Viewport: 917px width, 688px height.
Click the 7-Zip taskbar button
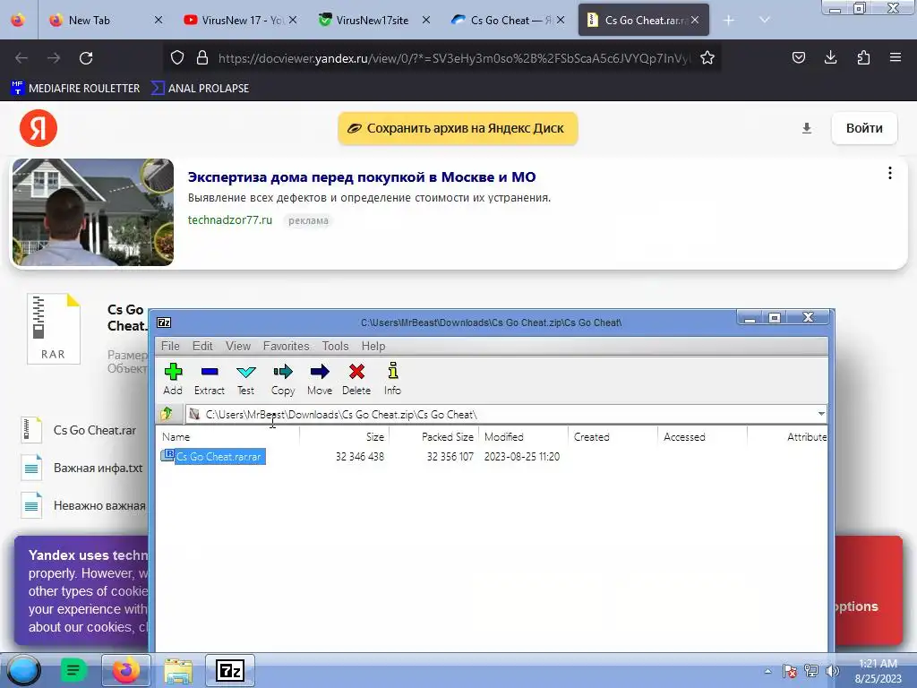tap(230, 670)
